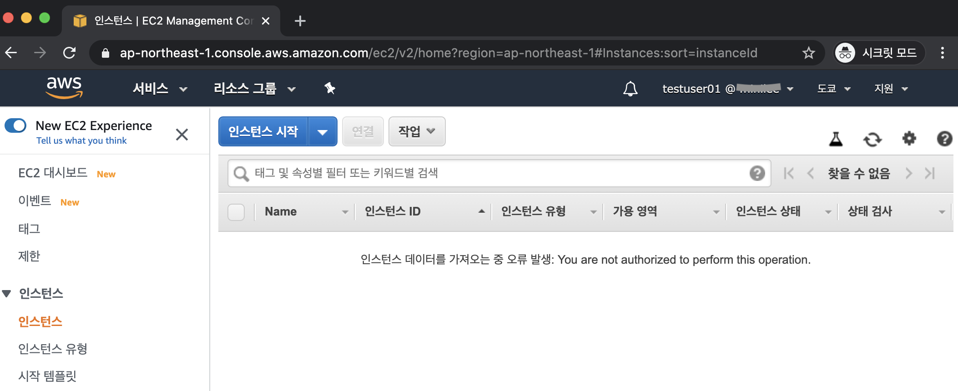
Task: Open EC2 대시보드 in sidebar
Action: click(53, 173)
